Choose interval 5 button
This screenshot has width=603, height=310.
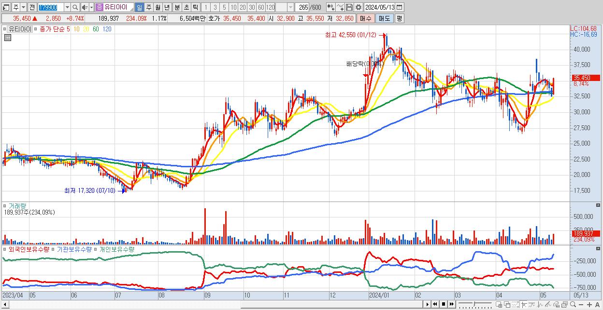[x=224, y=7]
